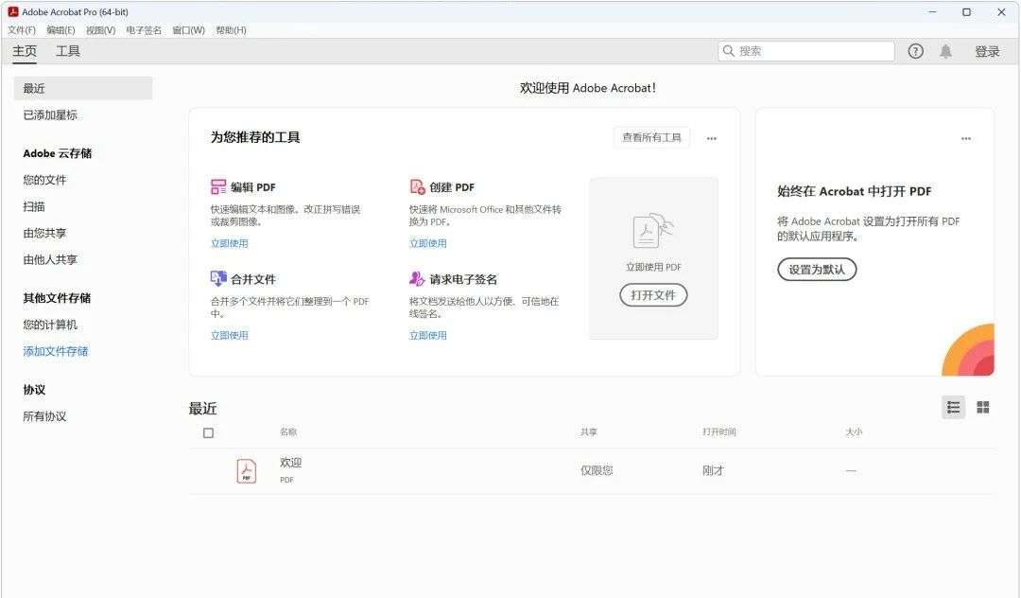Click the PDF file icon for 欢迎

pos(247,470)
